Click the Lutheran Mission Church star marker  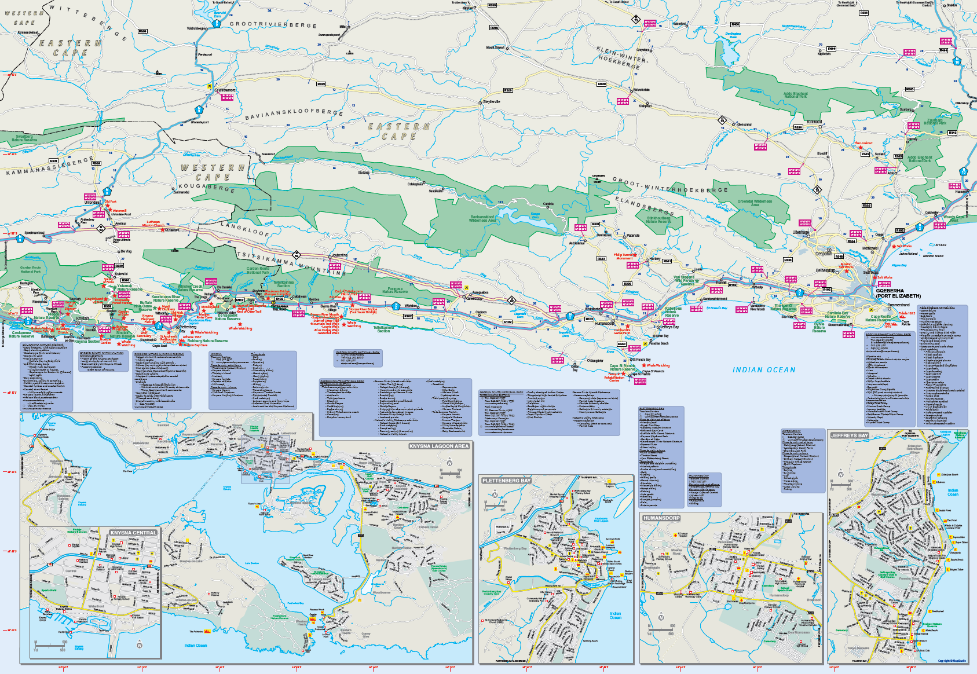point(162,229)
